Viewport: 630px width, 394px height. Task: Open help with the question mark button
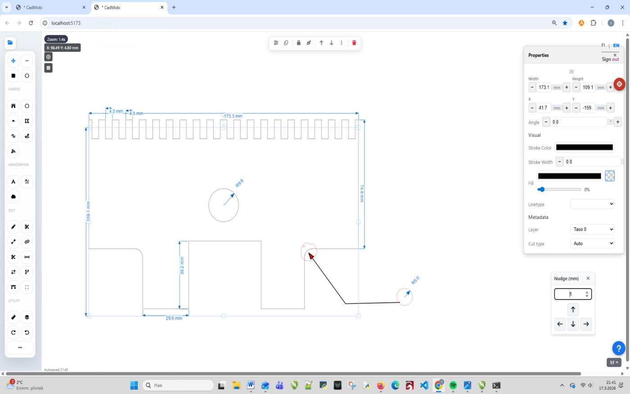pyautogui.click(x=618, y=348)
